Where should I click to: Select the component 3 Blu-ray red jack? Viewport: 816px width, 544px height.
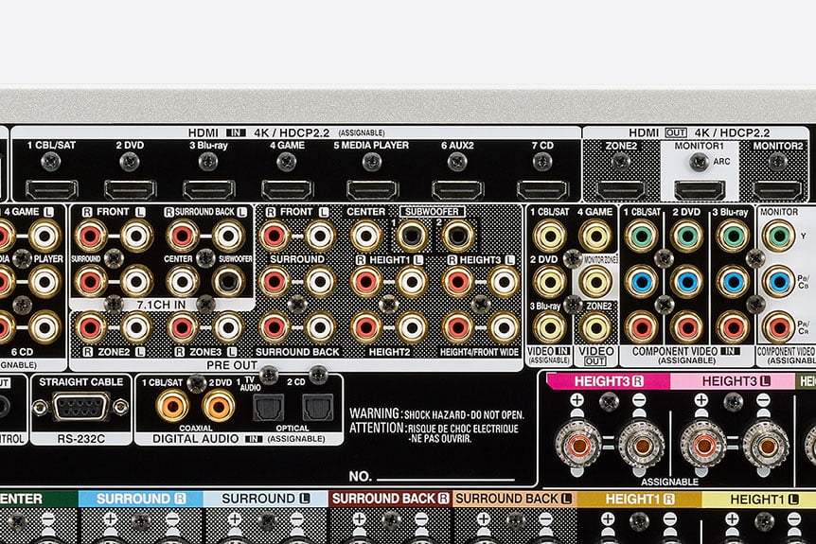pos(733,327)
